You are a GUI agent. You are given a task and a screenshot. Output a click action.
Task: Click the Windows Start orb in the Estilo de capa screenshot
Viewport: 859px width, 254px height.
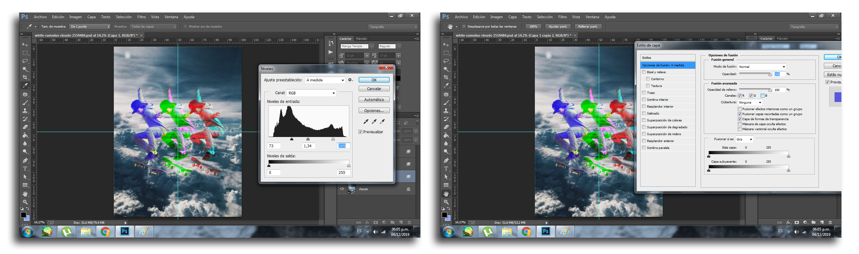[448, 231]
